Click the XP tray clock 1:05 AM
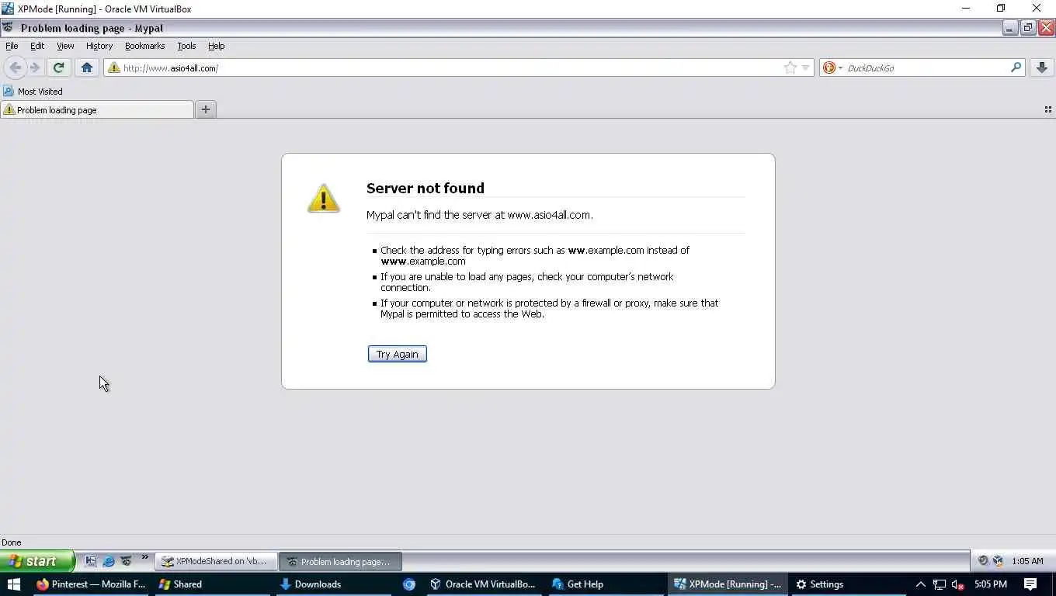This screenshot has width=1056, height=596. [x=1027, y=561]
